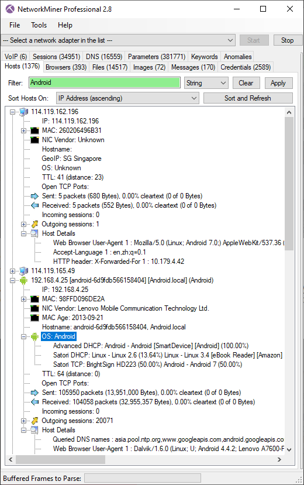Switch to the VoIP (6) tab
The width and height of the screenshot is (304, 485).
click(x=16, y=57)
